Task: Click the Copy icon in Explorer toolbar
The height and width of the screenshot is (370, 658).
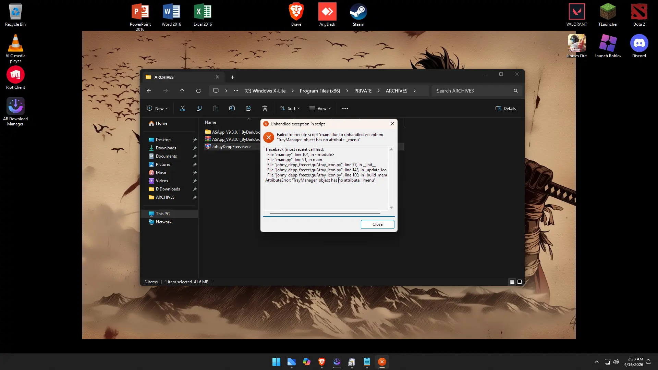Action: [x=199, y=108]
